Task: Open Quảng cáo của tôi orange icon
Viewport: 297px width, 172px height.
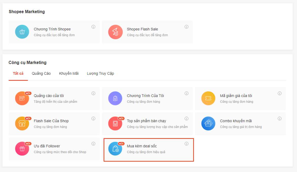Action: pos(22,98)
